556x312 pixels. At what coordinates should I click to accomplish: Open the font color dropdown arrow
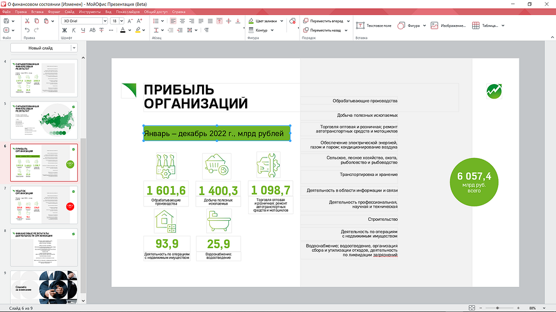tap(129, 30)
